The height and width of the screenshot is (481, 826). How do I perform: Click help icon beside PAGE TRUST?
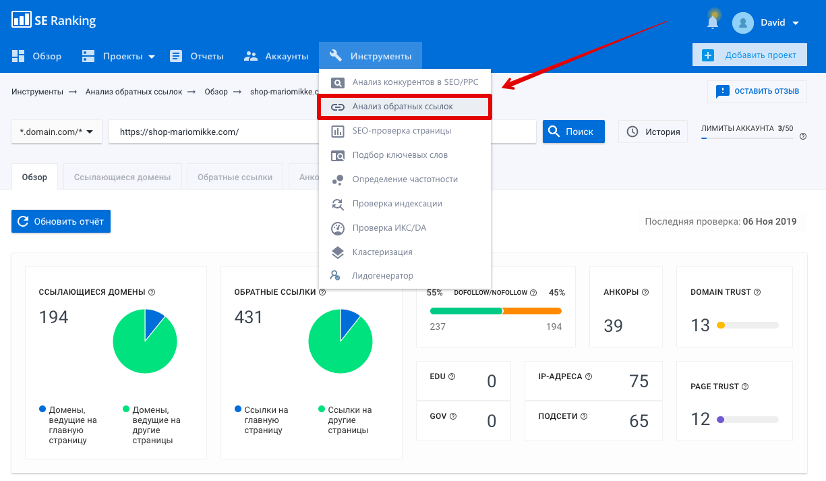click(x=745, y=387)
